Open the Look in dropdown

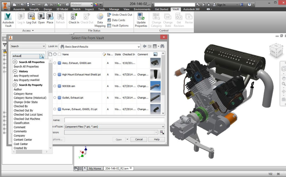[x=100, y=47]
